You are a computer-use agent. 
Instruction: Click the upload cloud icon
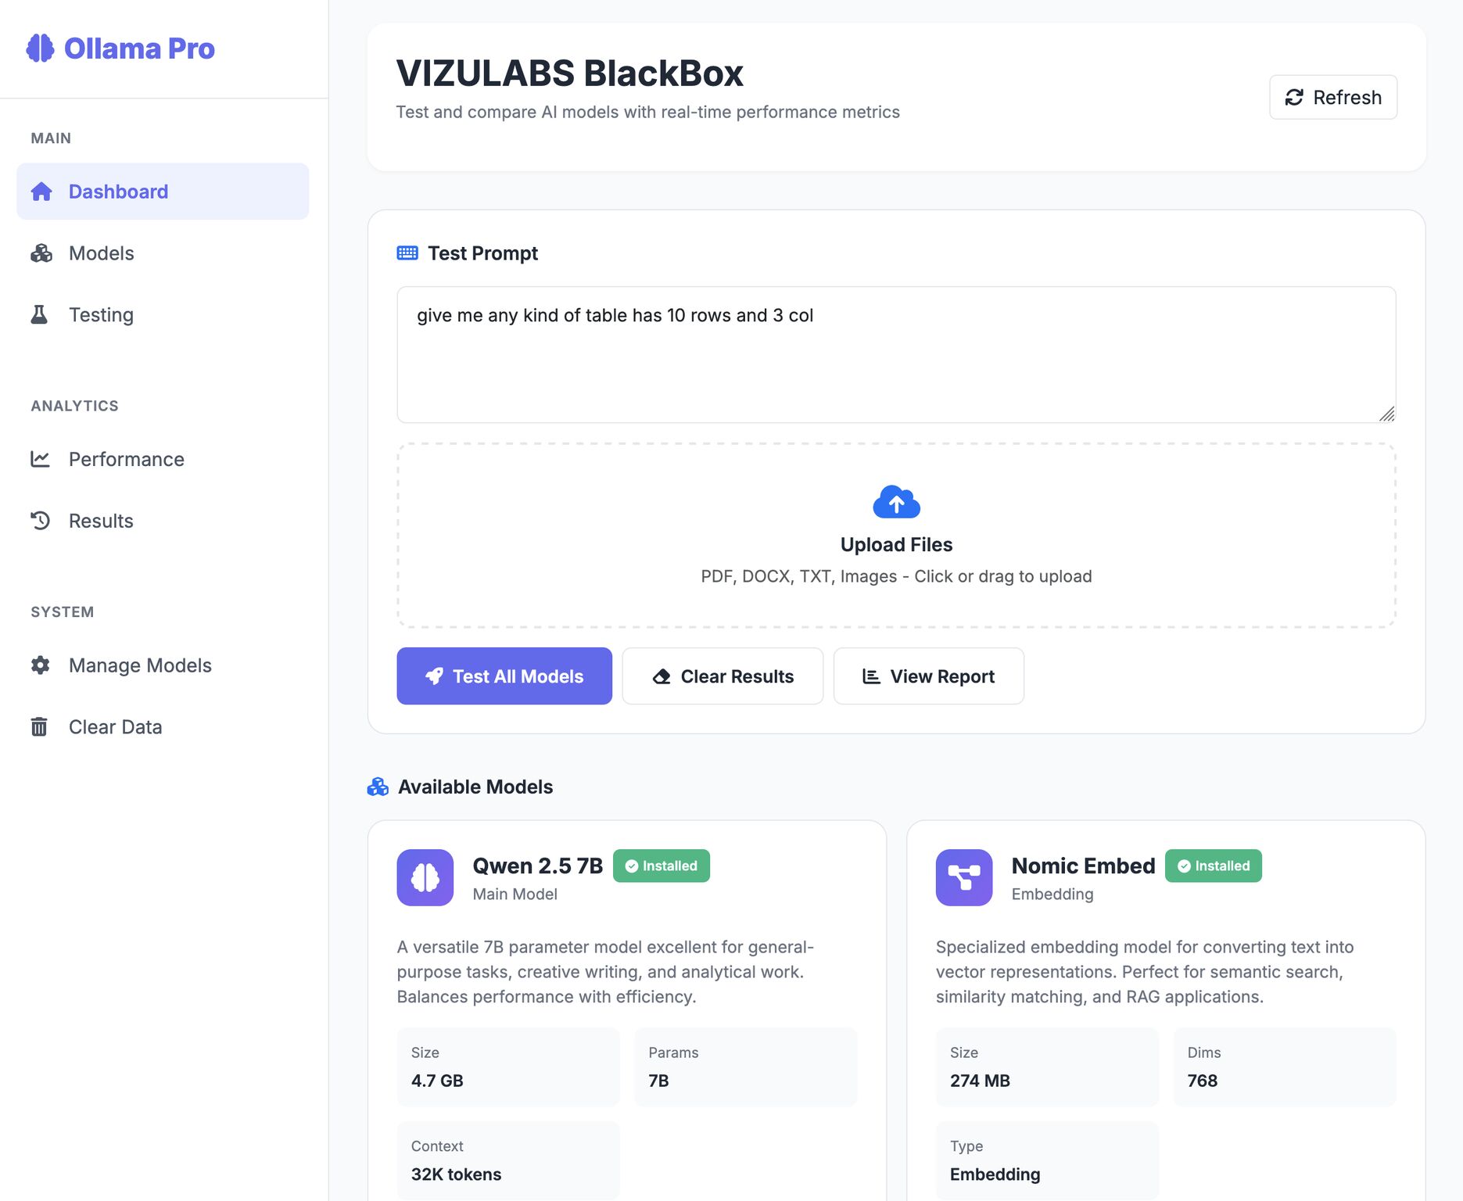point(895,501)
